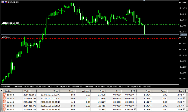
Task: Click open time 2019.07.01 07:05:25
Action: (50, 106)
